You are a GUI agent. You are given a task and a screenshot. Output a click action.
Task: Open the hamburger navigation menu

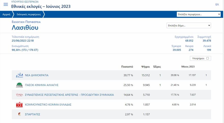tap(6, 5)
